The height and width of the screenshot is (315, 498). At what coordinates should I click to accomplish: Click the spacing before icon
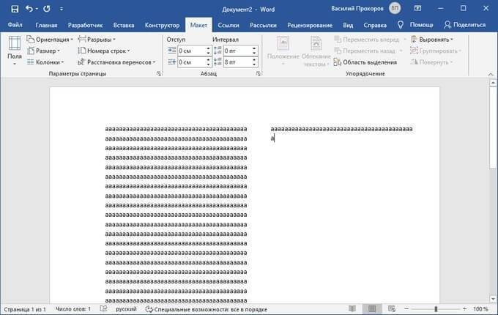point(218,51)
